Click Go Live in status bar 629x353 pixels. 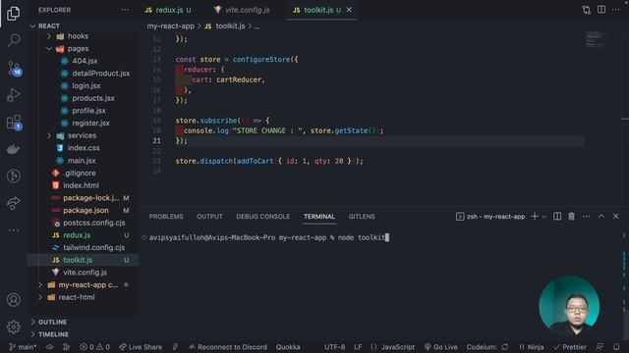[x=441, y=347]
